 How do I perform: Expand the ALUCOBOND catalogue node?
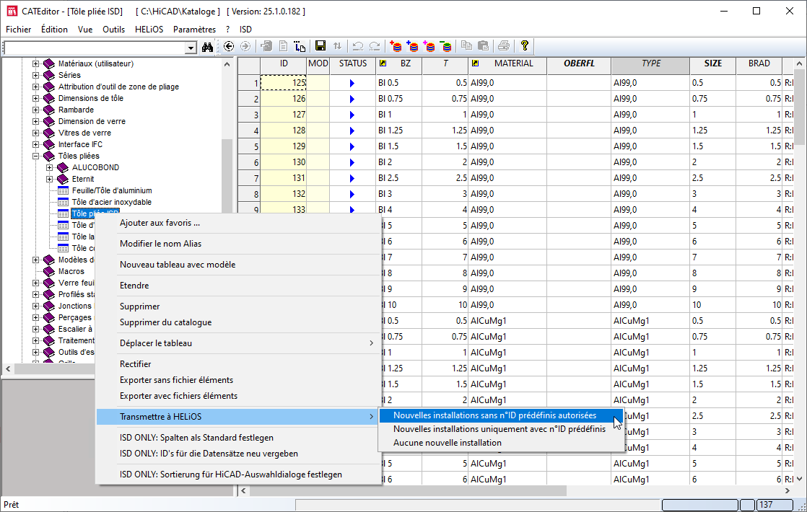(x=50, y=167)
